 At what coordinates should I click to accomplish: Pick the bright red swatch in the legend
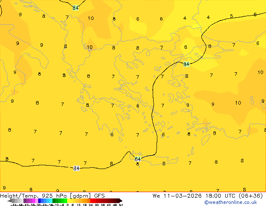point(91,201)
